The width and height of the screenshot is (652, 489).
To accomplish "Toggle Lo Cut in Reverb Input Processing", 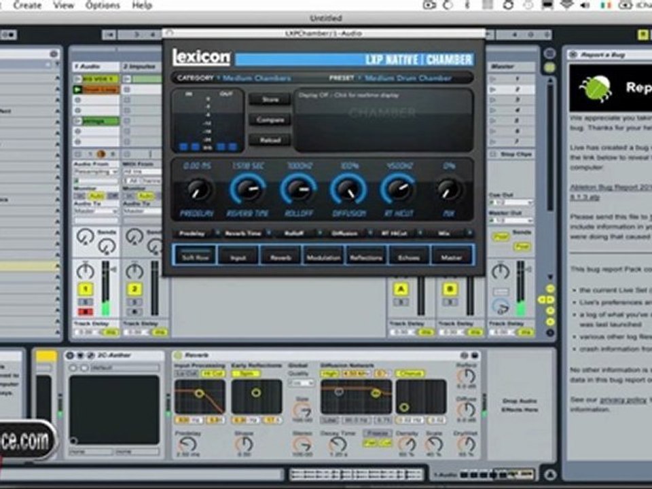I will 186,374.
